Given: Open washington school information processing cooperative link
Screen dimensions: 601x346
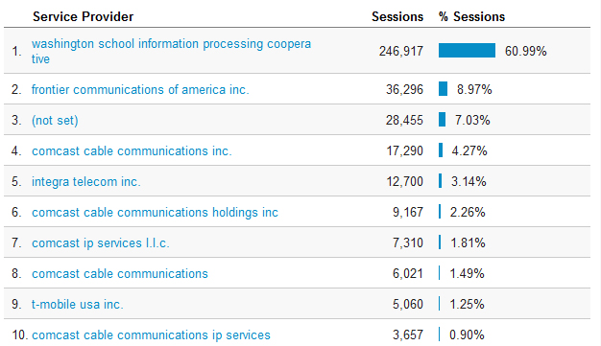Looking at the screenshot, I should pos(171,51).
